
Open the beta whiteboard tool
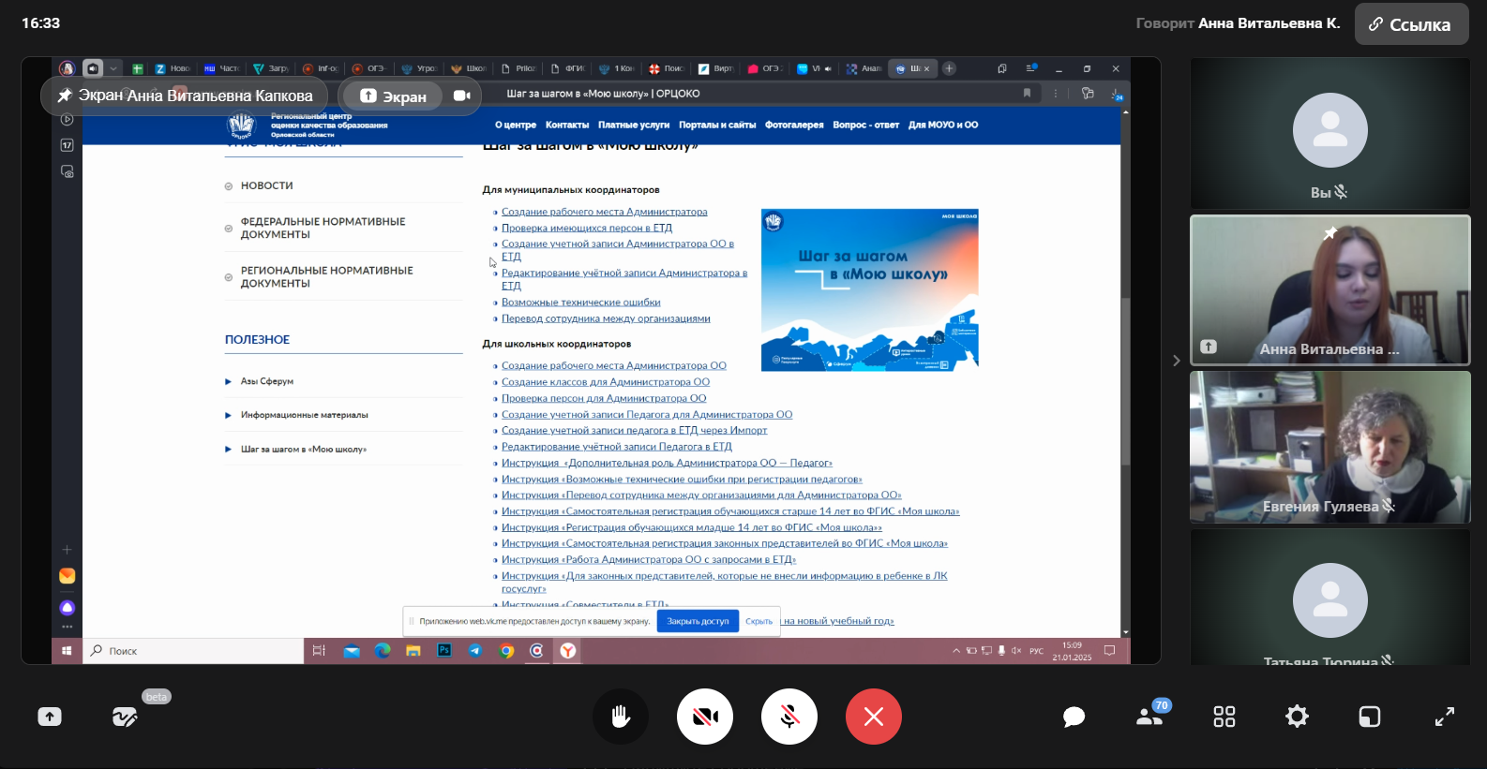[125, 717]
